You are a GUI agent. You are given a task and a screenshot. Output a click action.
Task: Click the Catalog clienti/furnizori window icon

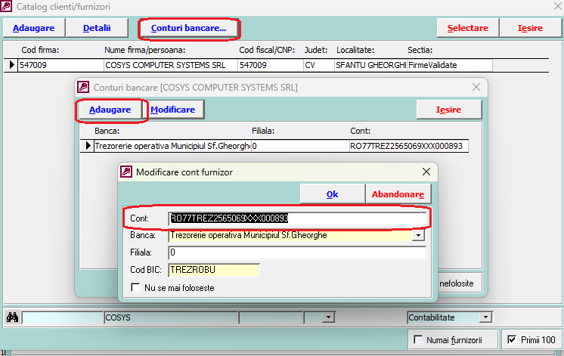pyautogui.click(x=8, y=8)
